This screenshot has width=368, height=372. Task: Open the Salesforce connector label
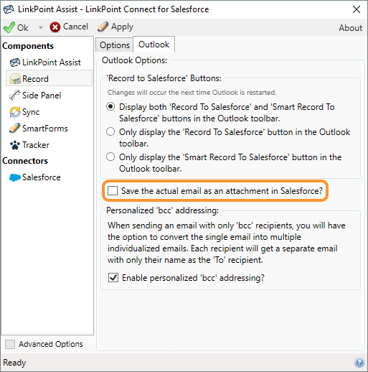42,177
